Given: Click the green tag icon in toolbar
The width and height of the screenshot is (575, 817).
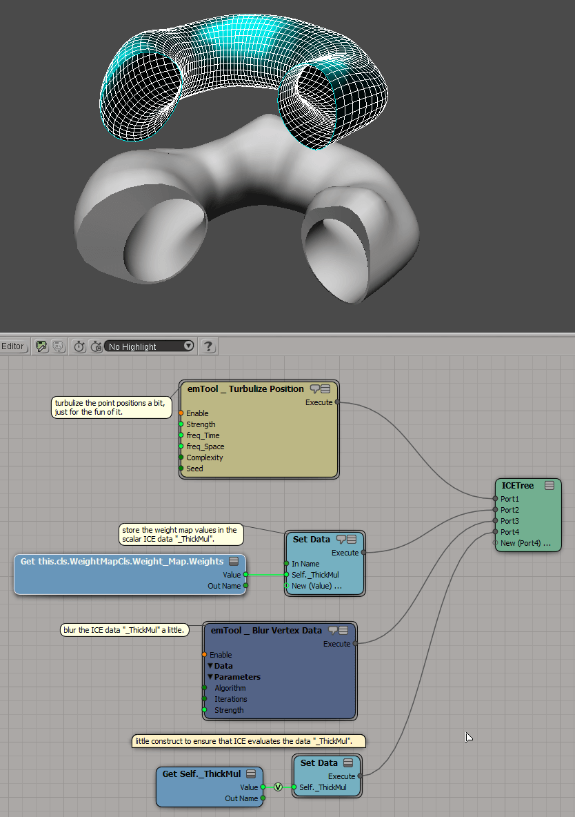Looking at the screenshot, I should click(x=41, y=346).
